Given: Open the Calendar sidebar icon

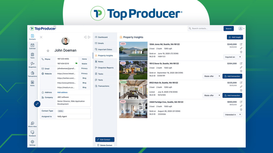Looking at the screenshot, I should tap(32, 46).
